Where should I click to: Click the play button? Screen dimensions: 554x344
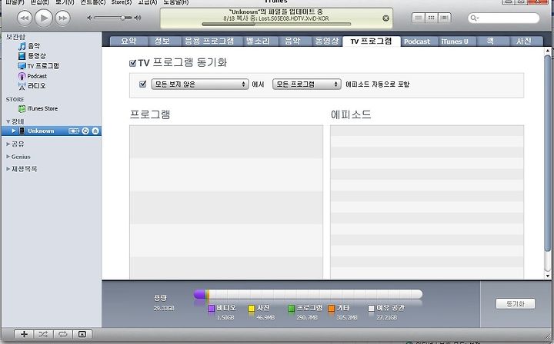(x=44, y=18)
